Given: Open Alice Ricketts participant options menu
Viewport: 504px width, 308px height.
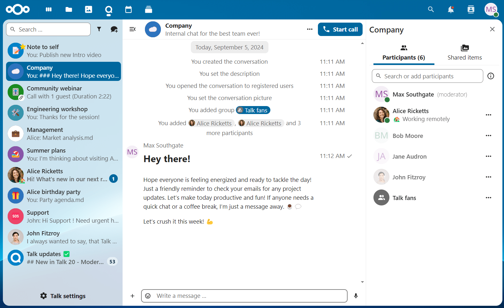Looking at the screenshot, I should click(x=488, y=115).
